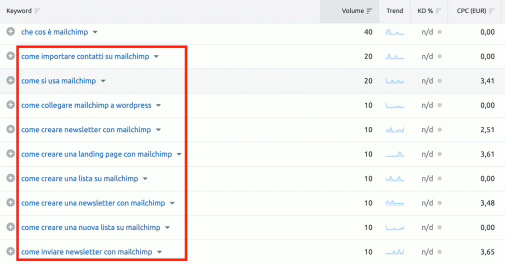Open 'come creare una landing page con mailchimp'
Screen dimensions: 505x264
pyautogui.click(x=96, y=154)
